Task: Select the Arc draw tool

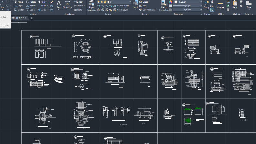Action: pos(3,5)
